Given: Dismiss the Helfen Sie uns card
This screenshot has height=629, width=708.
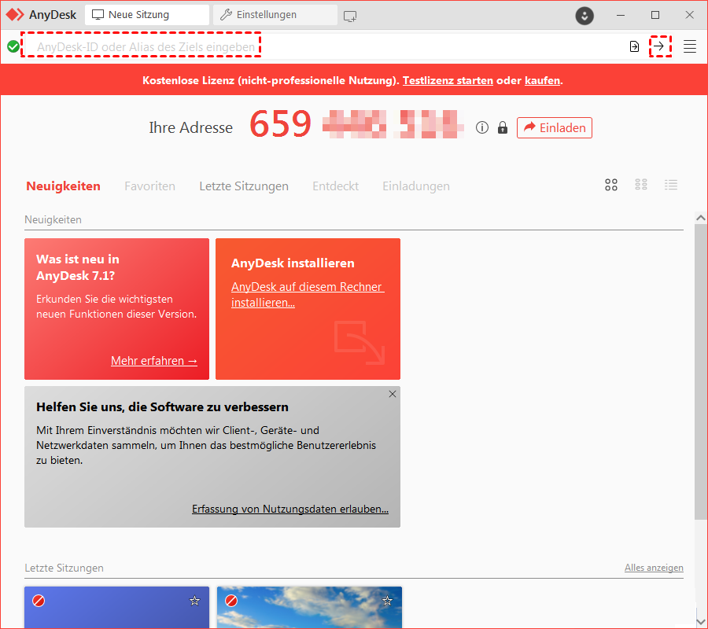Looking at the screenshot, I should click(x=393, y=394).
